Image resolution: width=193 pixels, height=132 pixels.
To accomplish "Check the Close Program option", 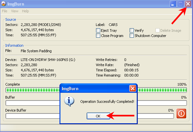I will pyautogui.click(x=98, y=36).
